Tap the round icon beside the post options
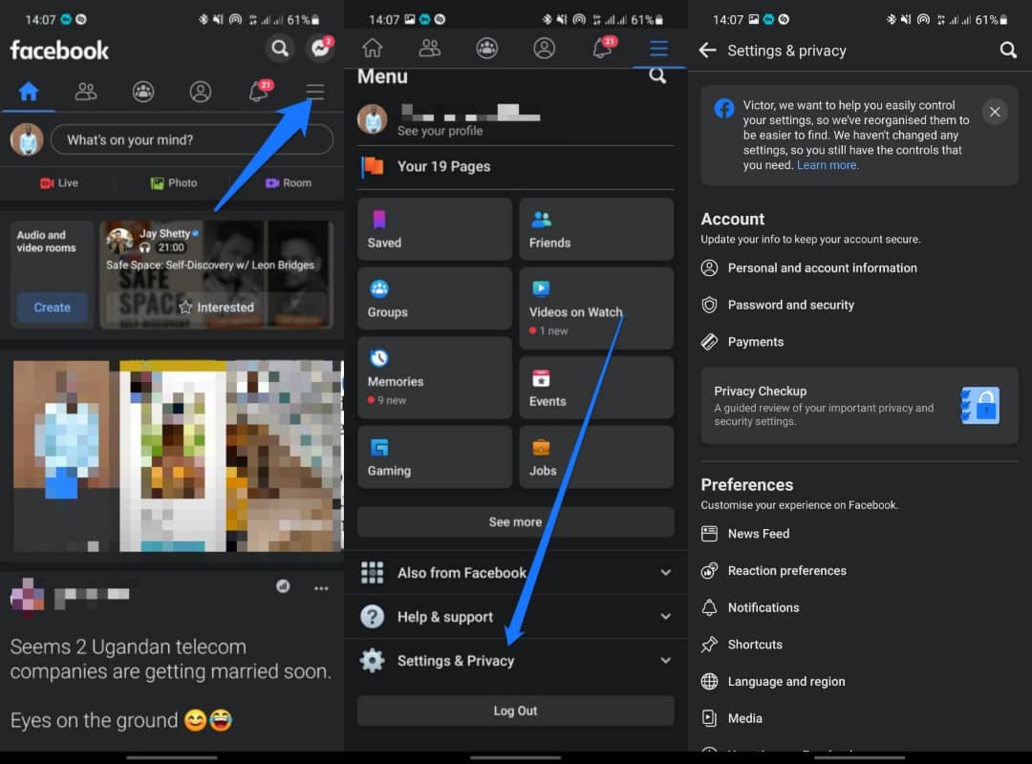The image size is (1032, 764). pyautogui.click(x=283, y=586)
